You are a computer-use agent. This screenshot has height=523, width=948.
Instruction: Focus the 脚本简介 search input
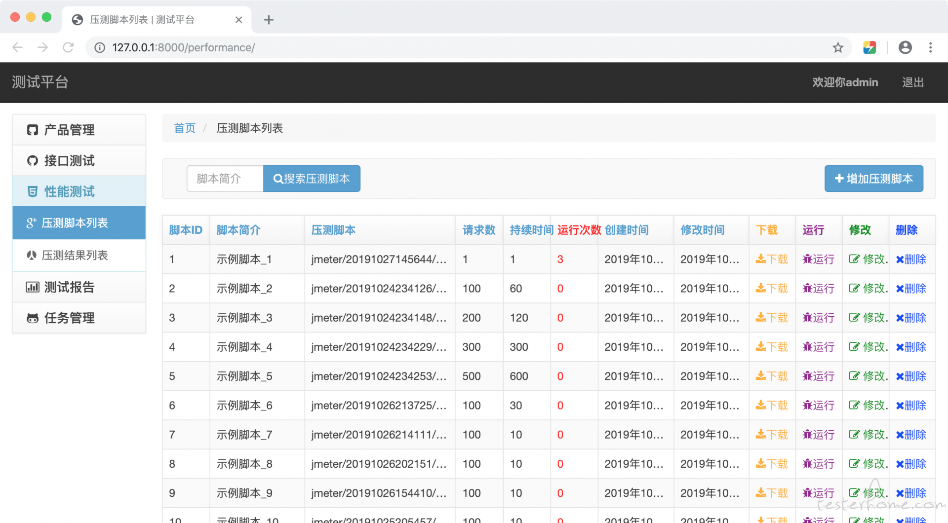tap(225, 179)
